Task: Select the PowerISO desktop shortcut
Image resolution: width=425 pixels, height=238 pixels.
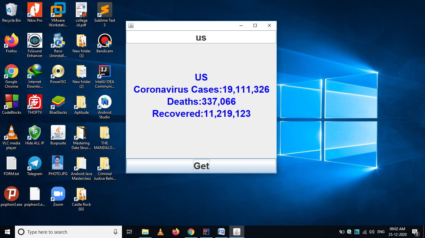Action: coord(58,74)
